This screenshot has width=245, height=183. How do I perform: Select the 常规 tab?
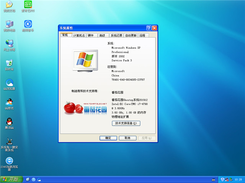(66, 35)
